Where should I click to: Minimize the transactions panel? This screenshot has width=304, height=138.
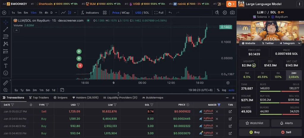pos(227,98)
